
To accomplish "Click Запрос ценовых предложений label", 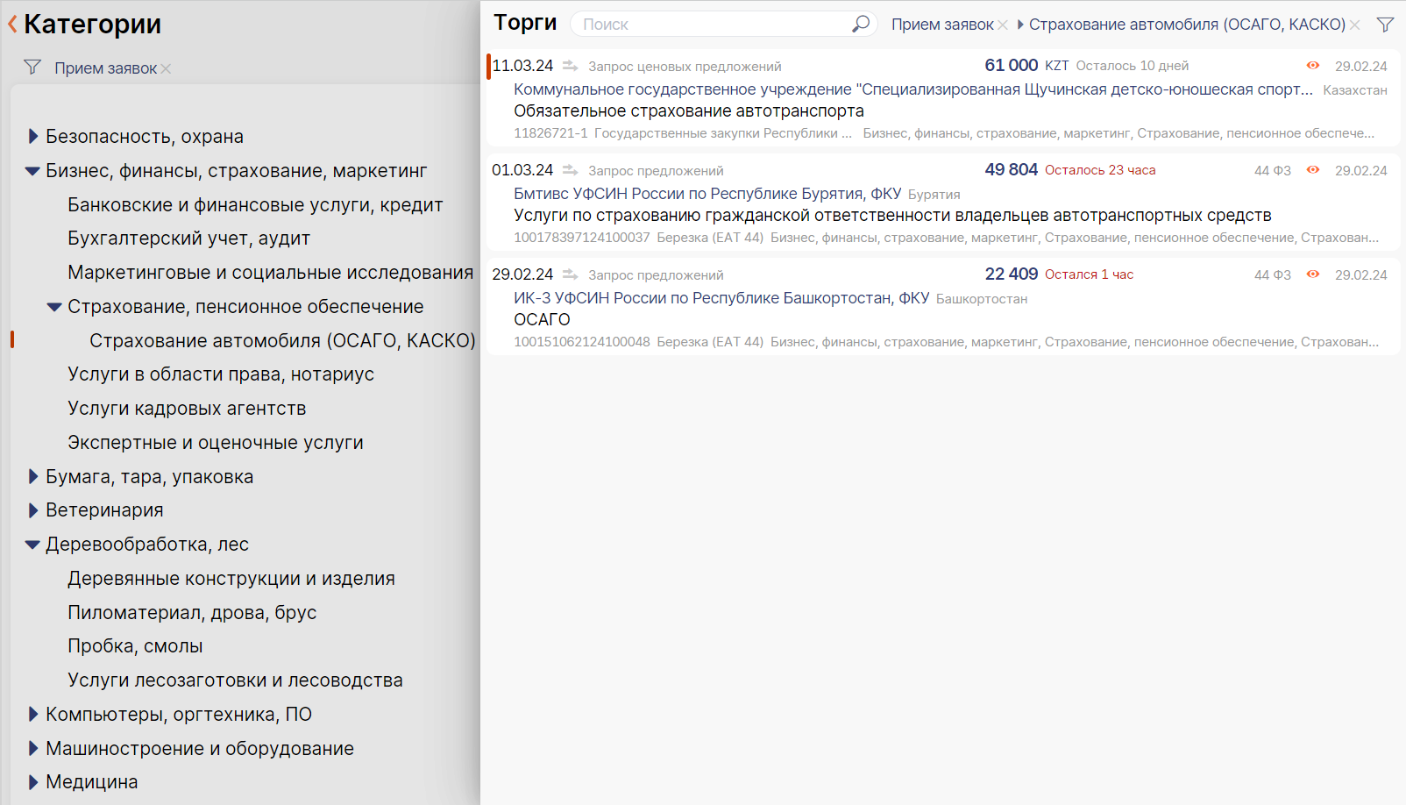I will 685,67.
